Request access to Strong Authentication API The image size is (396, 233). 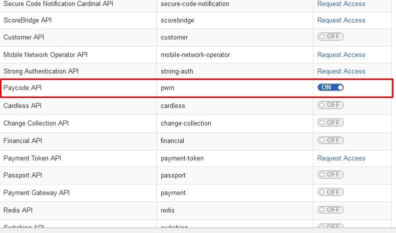[x=341, y=71]
